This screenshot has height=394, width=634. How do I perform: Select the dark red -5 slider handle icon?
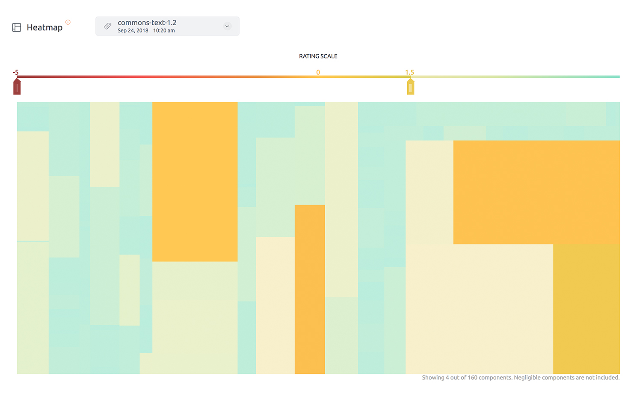click(x=17, y=86)
